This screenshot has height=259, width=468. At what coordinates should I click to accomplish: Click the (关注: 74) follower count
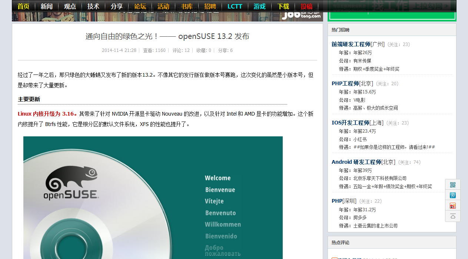pos(409,162)
